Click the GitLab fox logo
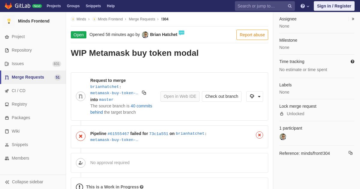Image resolution: width=360 pixels, height=189 pixels. 8,6
